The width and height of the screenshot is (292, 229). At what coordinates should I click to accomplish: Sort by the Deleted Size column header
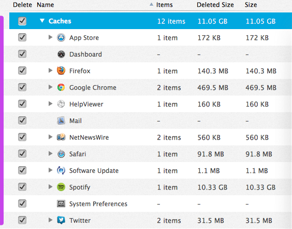coord(215,5)
